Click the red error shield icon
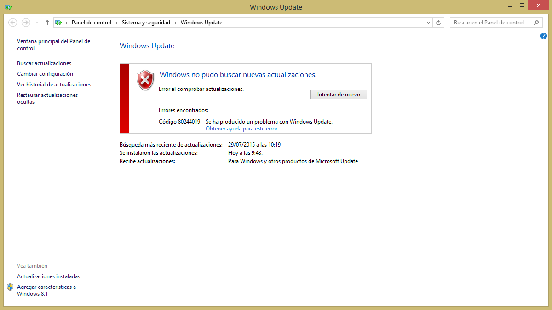The height and width of the screenshot is (310, 552). 145,80
